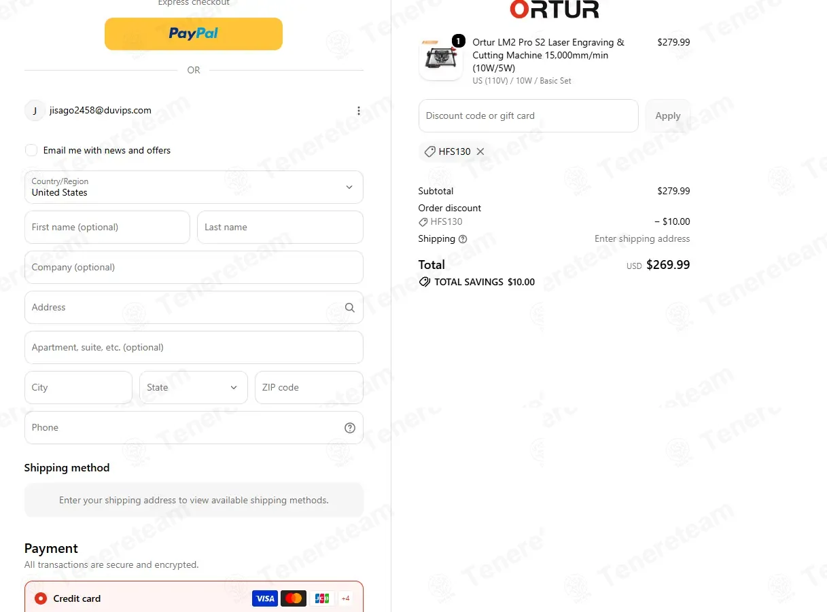Click the tag icon beside Order discount HFS130
The height and width of the screenshot is (612, 827).
click(423, 222)
